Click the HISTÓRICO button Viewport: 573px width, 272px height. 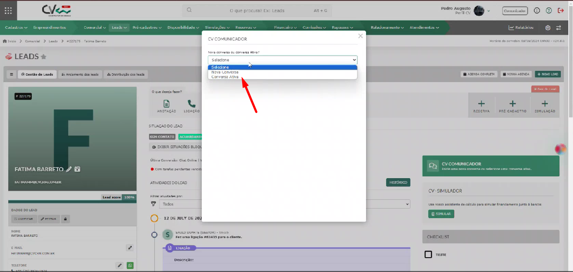pos(398,182)
